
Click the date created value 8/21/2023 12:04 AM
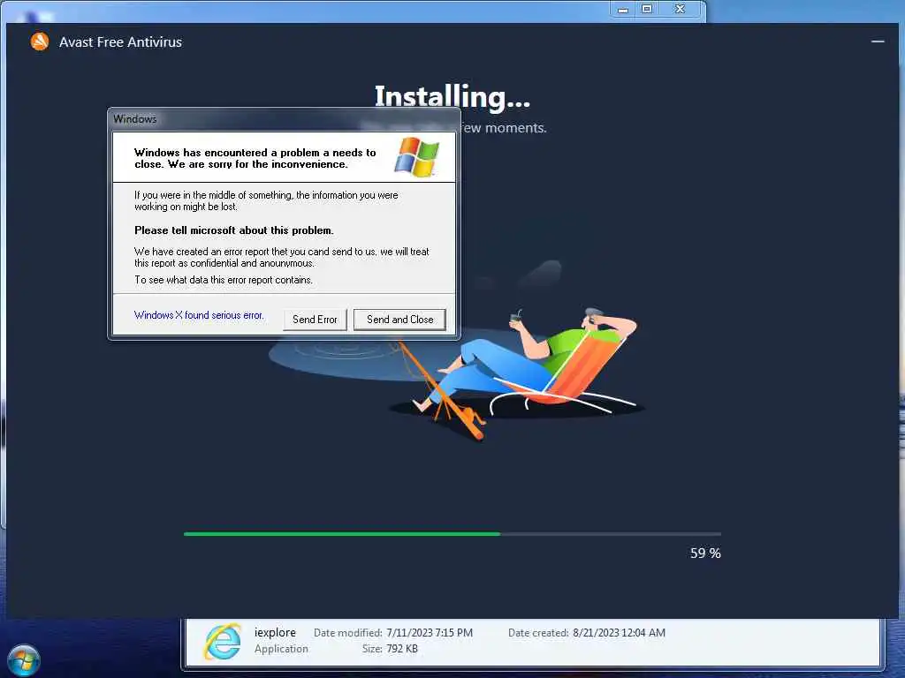click(619, 632)
